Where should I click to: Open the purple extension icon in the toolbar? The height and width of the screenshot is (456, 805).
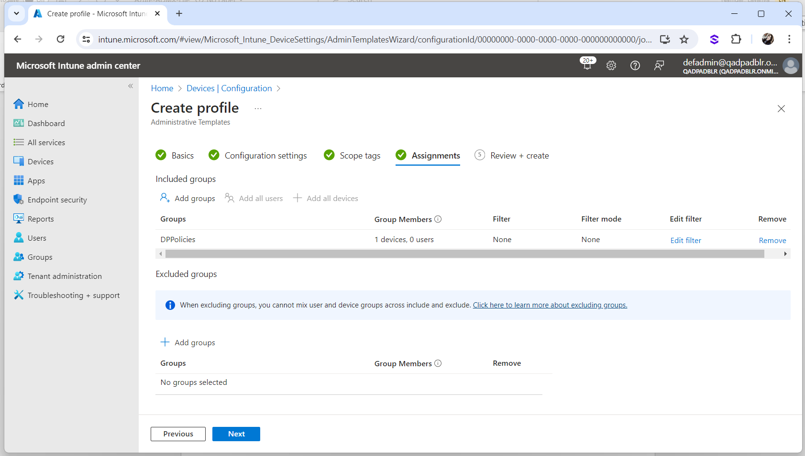coord(714,39)
